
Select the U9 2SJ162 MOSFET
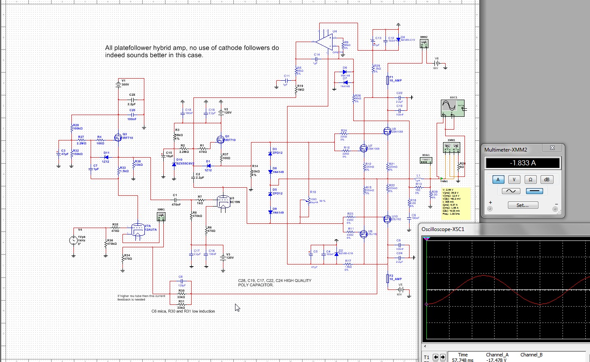coord(364,233)
